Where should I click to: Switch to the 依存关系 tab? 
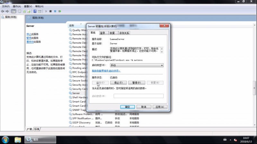[x=124, y=33]
